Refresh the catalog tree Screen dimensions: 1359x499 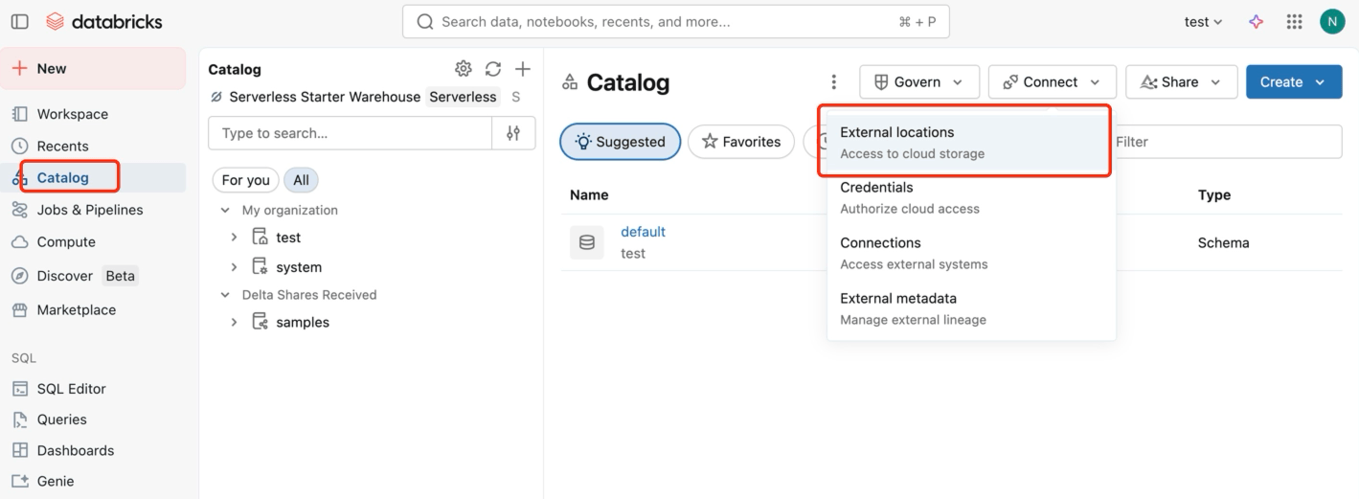click(493, 69)
